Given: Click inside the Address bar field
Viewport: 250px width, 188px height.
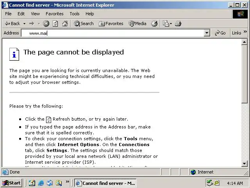Looking at the screenshot, I should pos(112,33).
